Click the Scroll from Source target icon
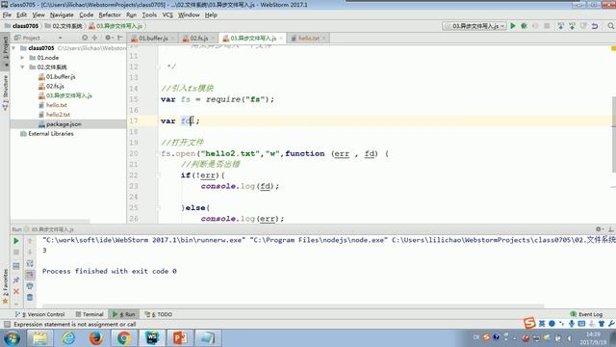Image resolution: width=616 pixels, height=347 pixels. [85, 38]
